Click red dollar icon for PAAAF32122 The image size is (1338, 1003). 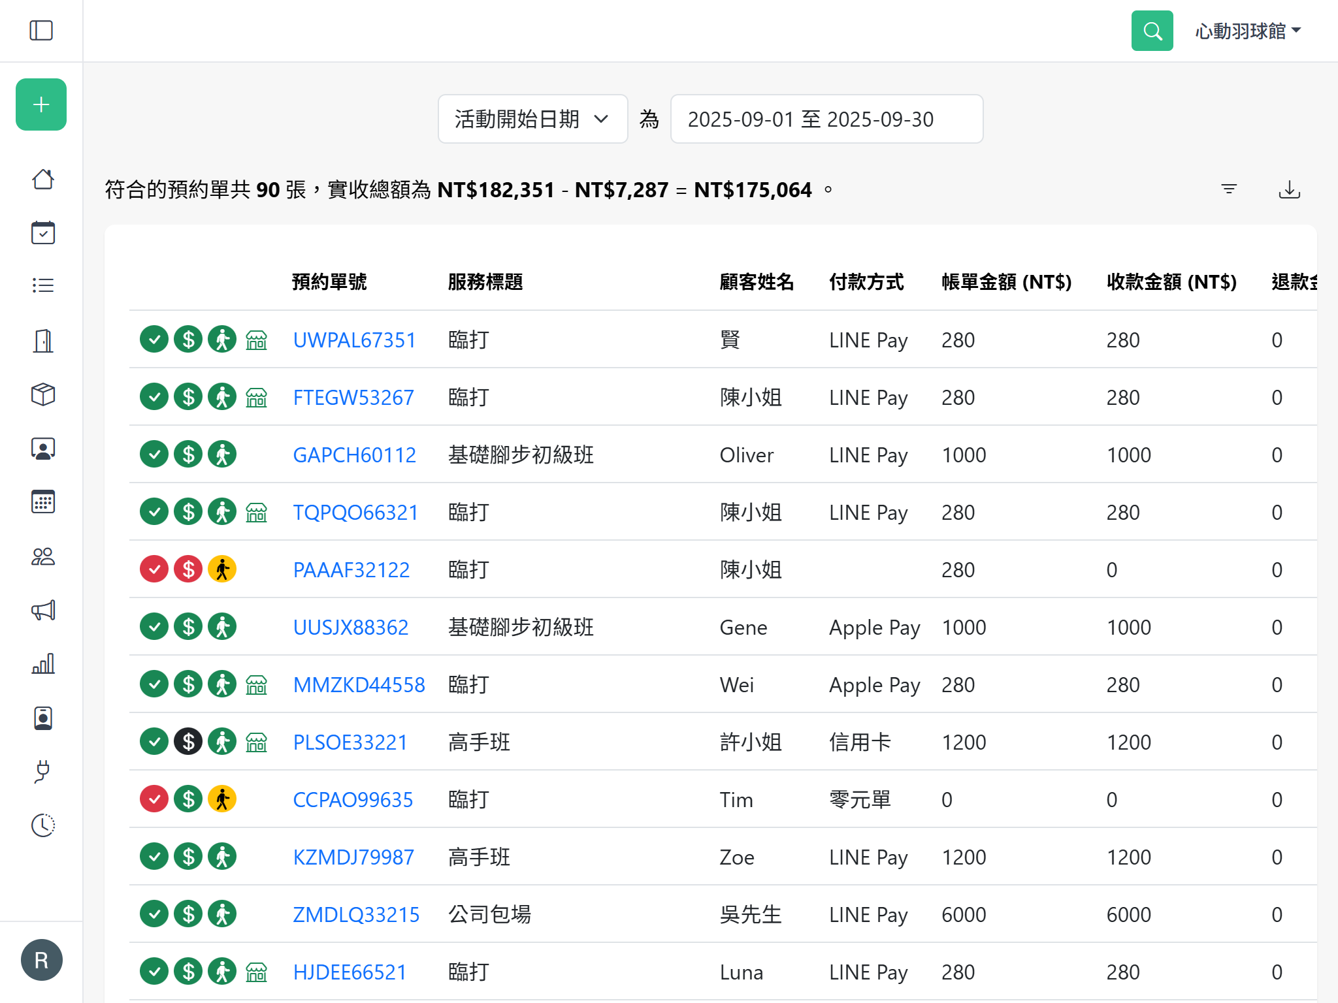click(x=188, y=569)
